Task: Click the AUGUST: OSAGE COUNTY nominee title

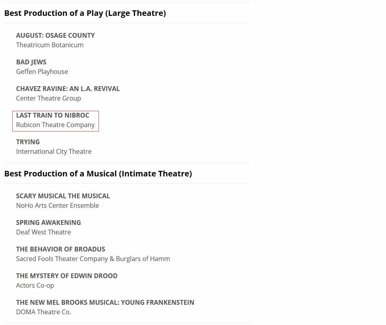Action: click(x=55, y=35)
